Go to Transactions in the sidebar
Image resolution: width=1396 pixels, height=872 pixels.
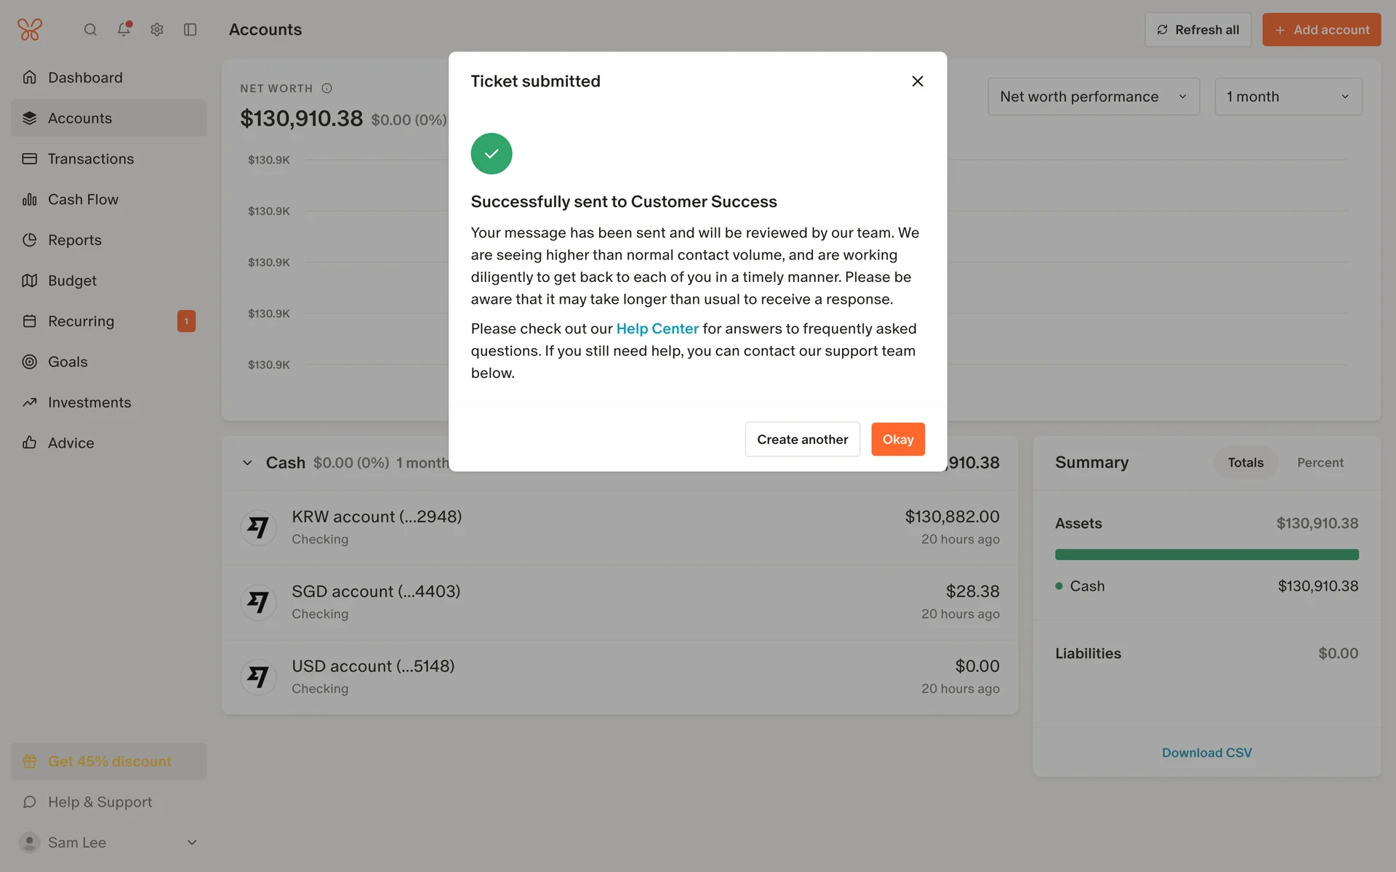[x=91, y=159]
